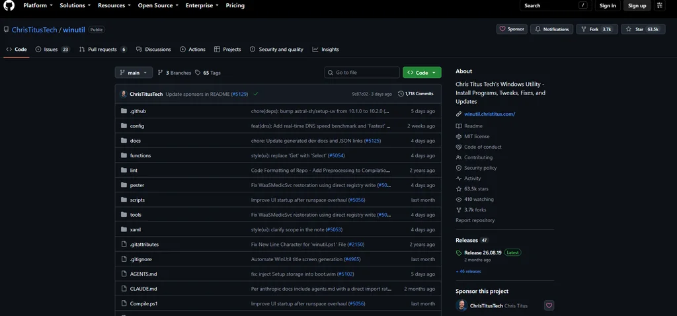Expand the Enterprise menu

tap(202, 5)
